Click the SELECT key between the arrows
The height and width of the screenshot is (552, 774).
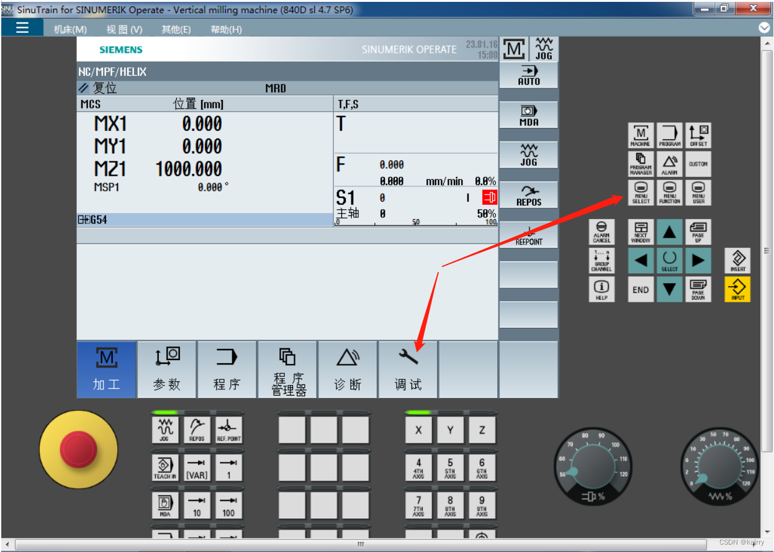(x=670, y=261)
